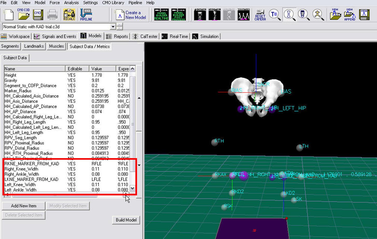377x239 pixels.
Task: Switch to Frontal view
Action: tap(200, 15)
